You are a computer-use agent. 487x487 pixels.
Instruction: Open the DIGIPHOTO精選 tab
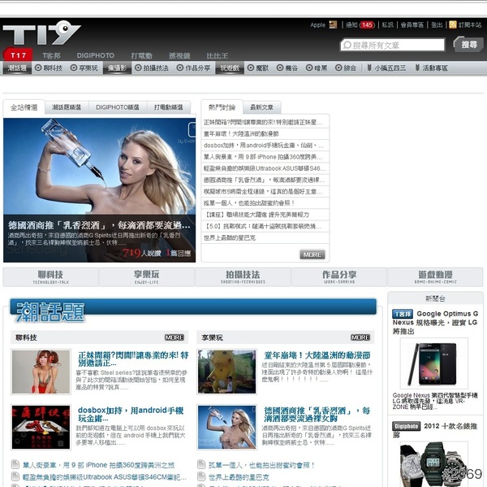pos(117,107)
